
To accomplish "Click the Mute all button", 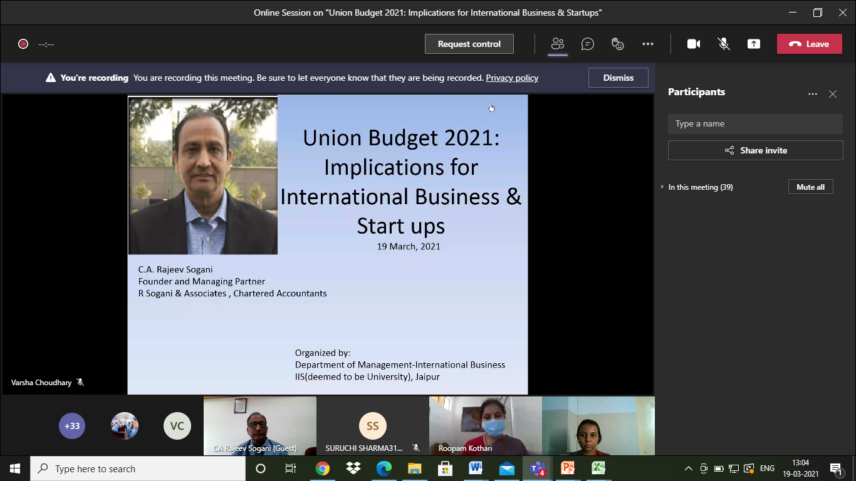I will coord(810,187).
